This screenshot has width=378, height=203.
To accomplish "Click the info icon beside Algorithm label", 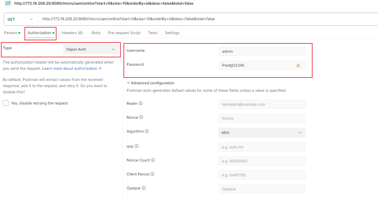I will (147, 131).
